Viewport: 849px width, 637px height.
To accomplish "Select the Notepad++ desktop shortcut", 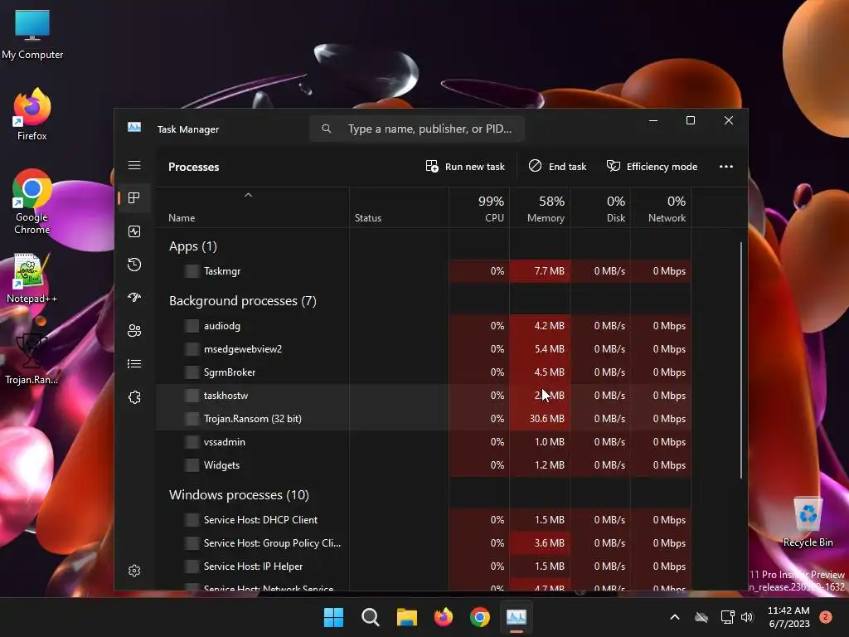I will click(32, 279).
